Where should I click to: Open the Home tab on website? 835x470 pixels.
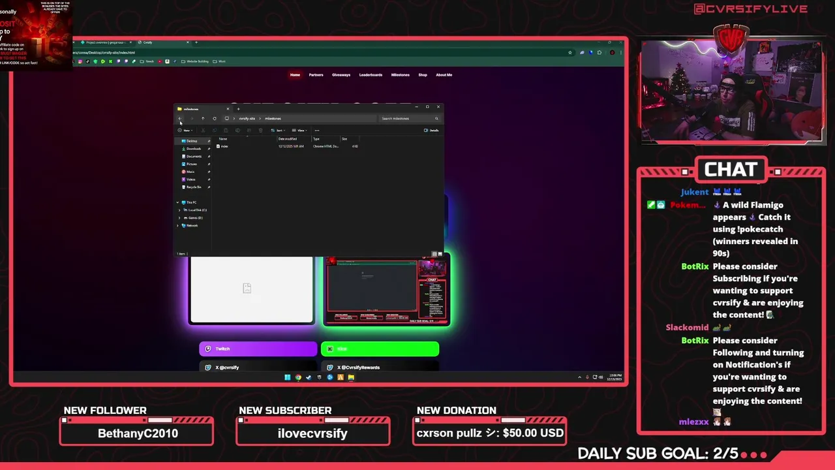295,75
